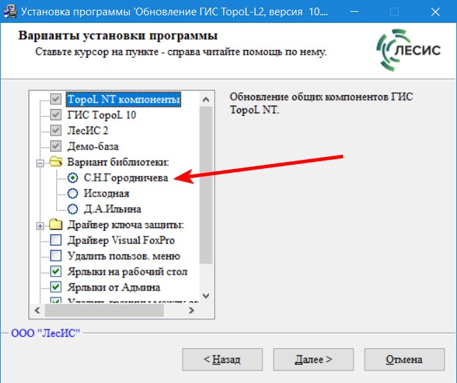
Task: Click the horizontal scrollbar thumb
Action: [104, 311]
